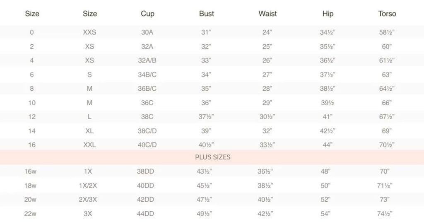The image size is (424, 222).
Task: Select the 38DD cup cell
Action: pyautogui.click(x=147, y=171)
